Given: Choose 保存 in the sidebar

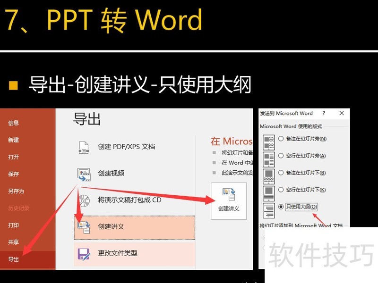Looking at the screenshot, I should click(14, 174).
